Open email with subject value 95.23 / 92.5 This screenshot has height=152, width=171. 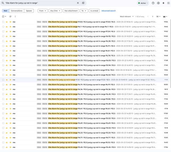pos(85,133)
